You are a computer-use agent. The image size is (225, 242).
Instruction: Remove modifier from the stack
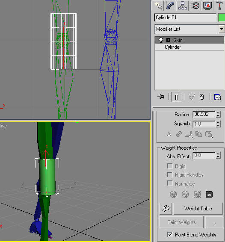click(201, 97)
